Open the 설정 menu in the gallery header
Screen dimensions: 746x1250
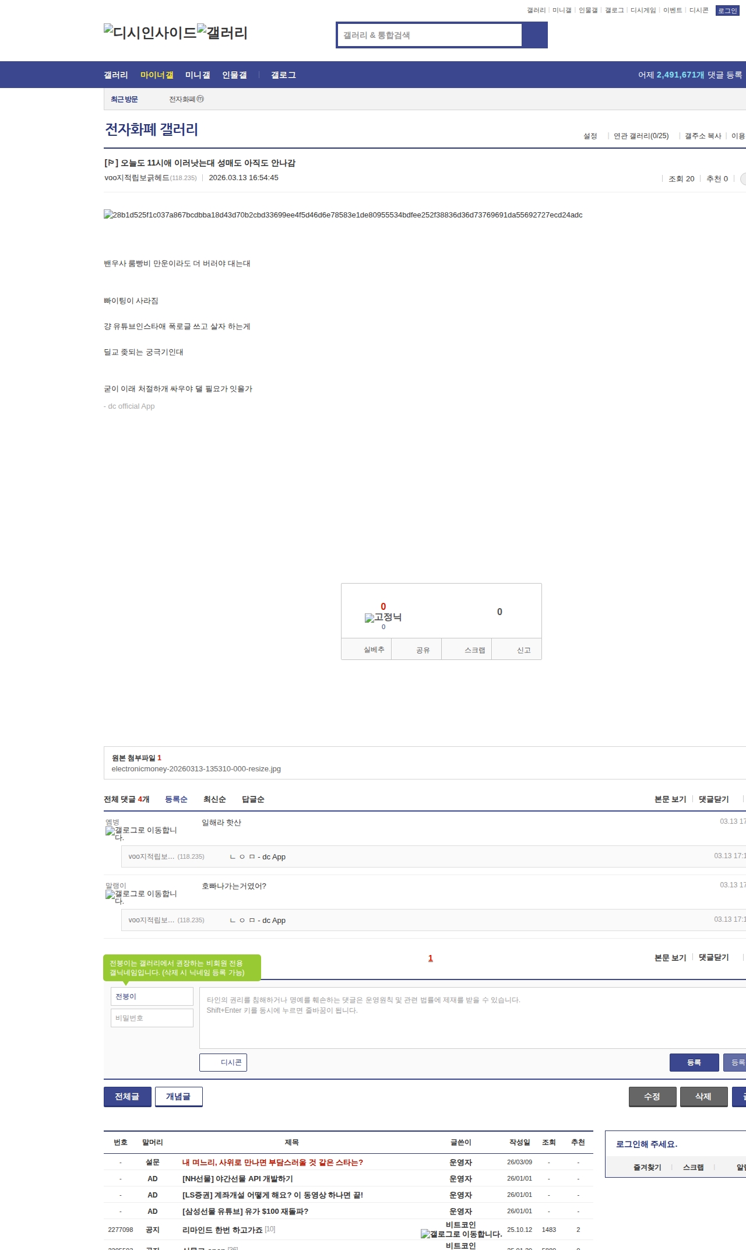click(590, 136)
